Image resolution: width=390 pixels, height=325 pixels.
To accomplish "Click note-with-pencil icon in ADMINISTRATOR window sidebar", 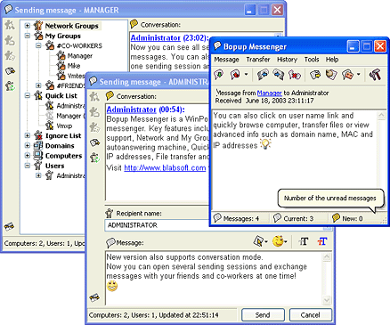I will click(94, 142).
